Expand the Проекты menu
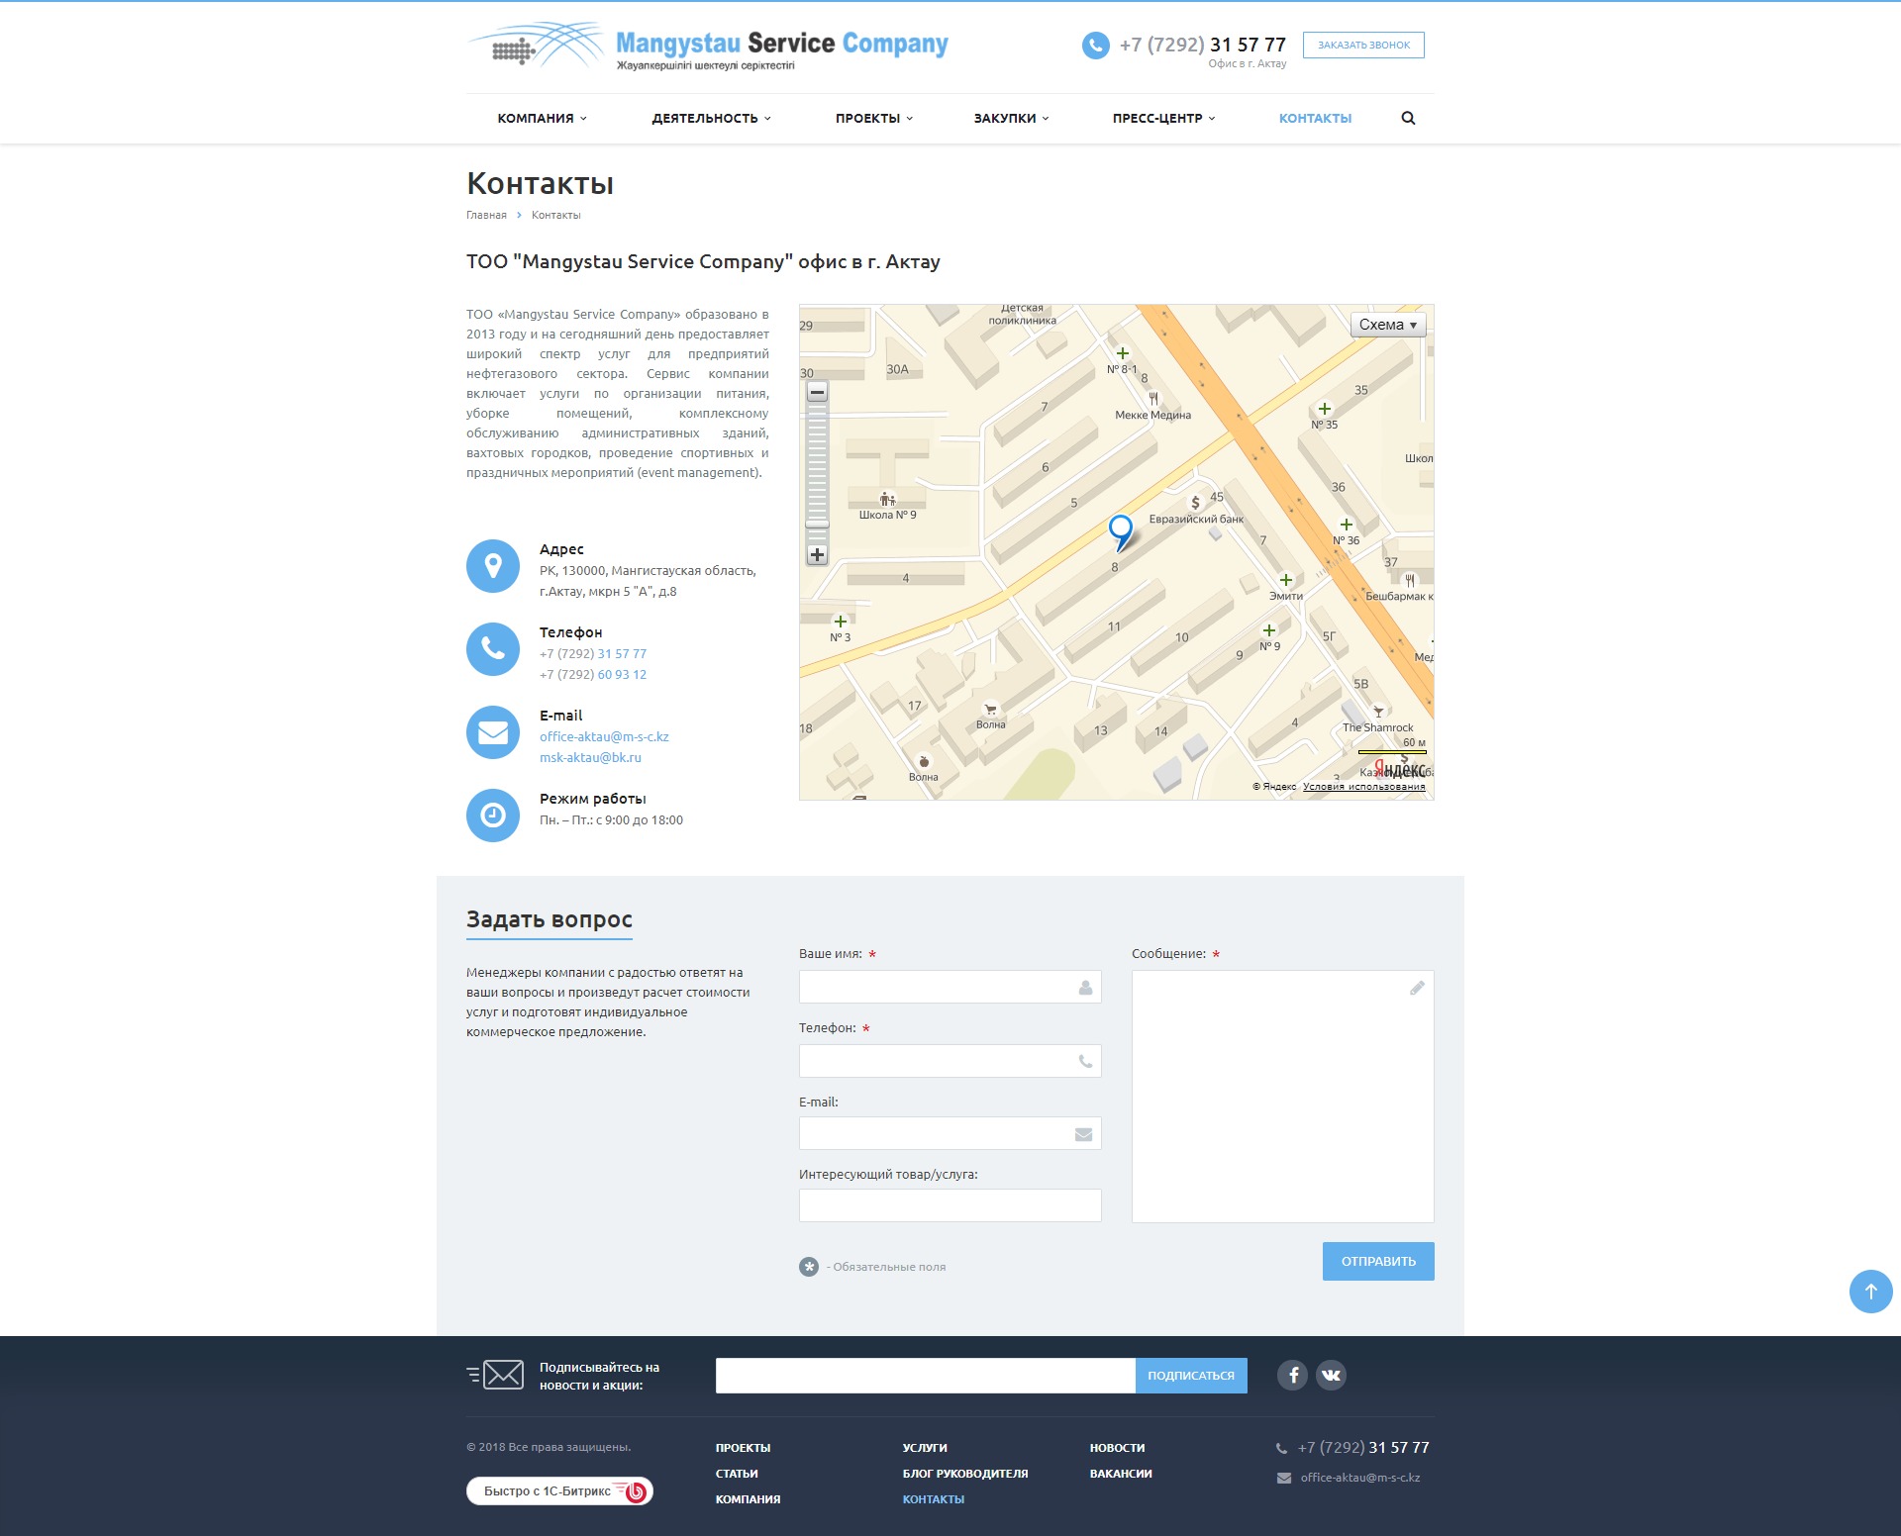 (874, 118)
